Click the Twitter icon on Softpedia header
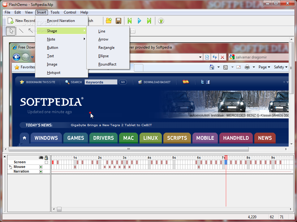The height and width of the screenshot is (222, 297). click(x=202, y=82)
